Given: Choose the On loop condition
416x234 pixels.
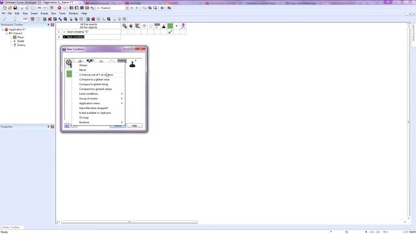Looking at the screenshot, I should (98, 118).
